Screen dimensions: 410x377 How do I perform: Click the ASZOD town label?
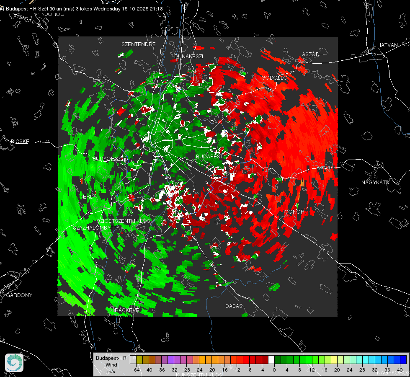pyautogui.click(x=311, y=54)
